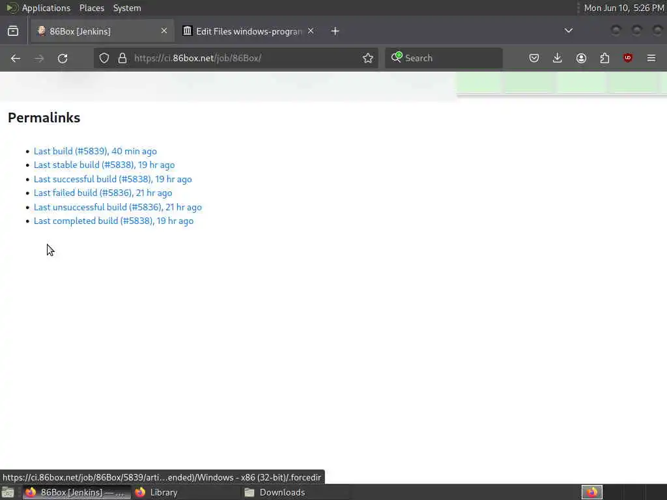Viewport: 667px width, 500px height.
Task: Switch to 86Box [Jenkins] taskbar window
Action: tap(77, 492)
